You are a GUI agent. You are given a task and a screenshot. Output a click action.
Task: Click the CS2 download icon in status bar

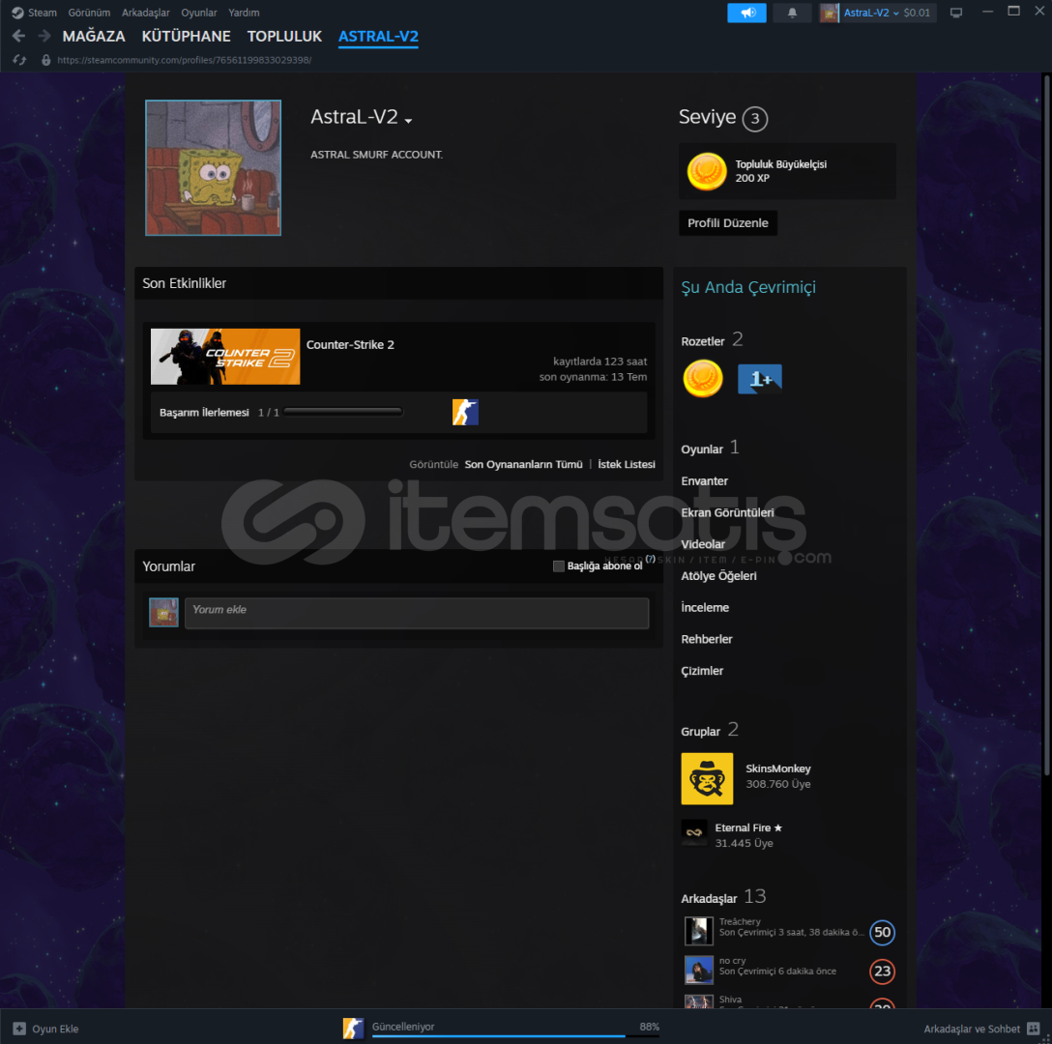coord(353,1028)
